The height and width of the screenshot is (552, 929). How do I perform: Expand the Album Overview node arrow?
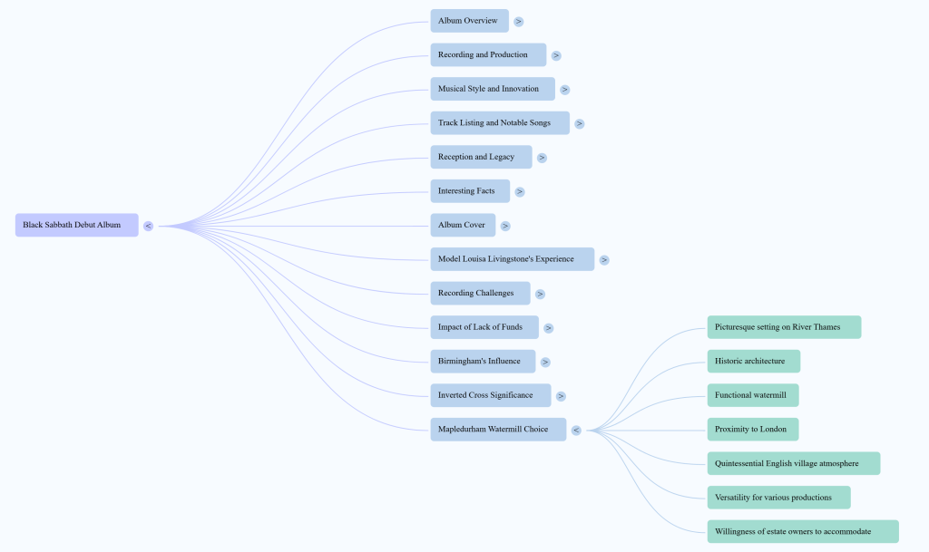(518, 22)
